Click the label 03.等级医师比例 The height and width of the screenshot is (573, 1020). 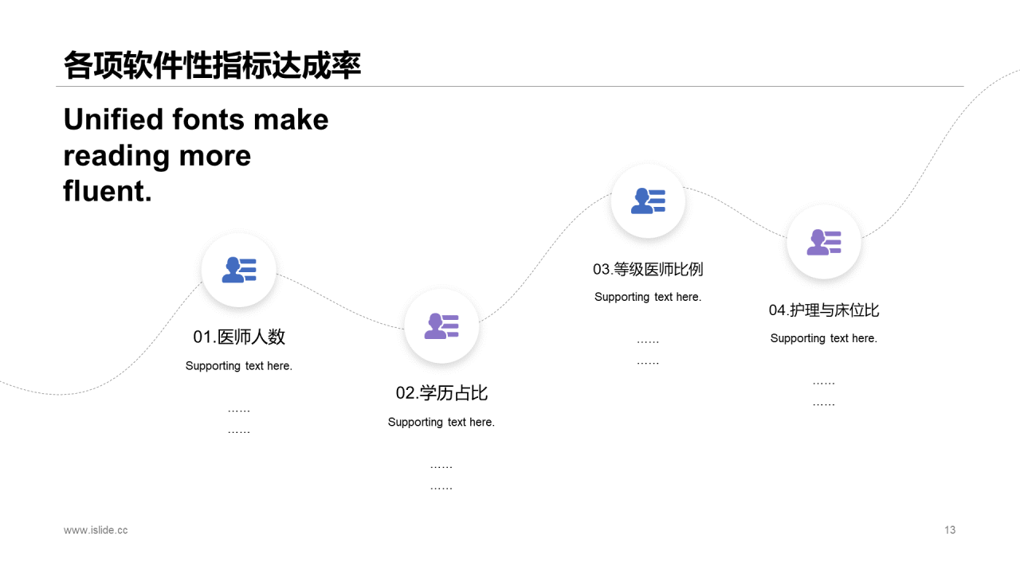pyautogui.click(x=648, y=269)
